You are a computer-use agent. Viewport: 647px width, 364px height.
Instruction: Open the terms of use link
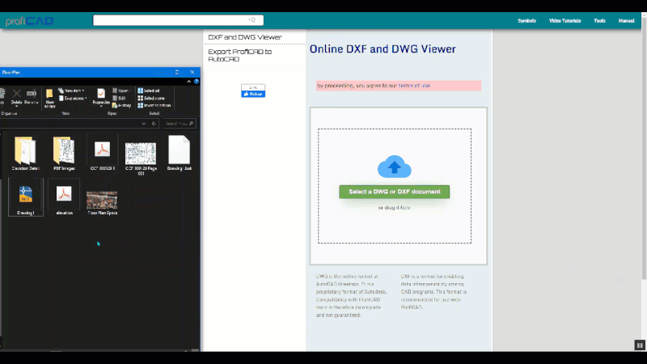(x=414, y=86)
